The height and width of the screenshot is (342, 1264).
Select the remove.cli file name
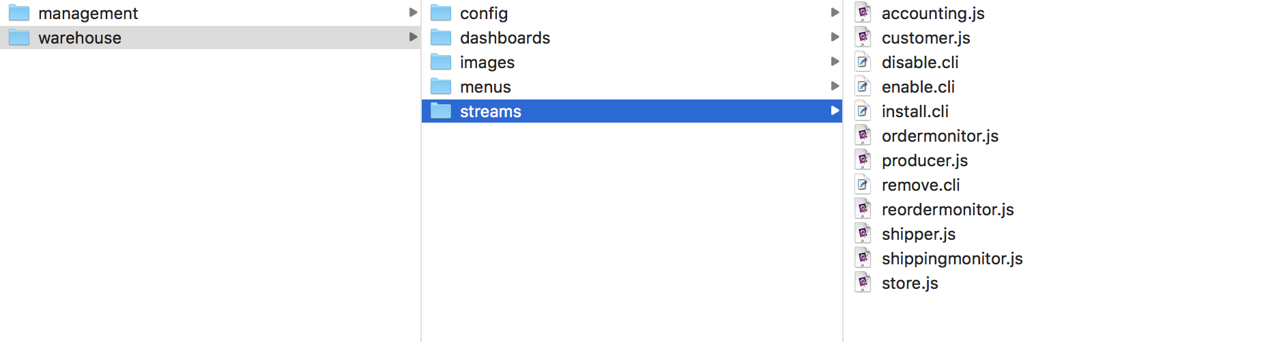pos(921,185)
